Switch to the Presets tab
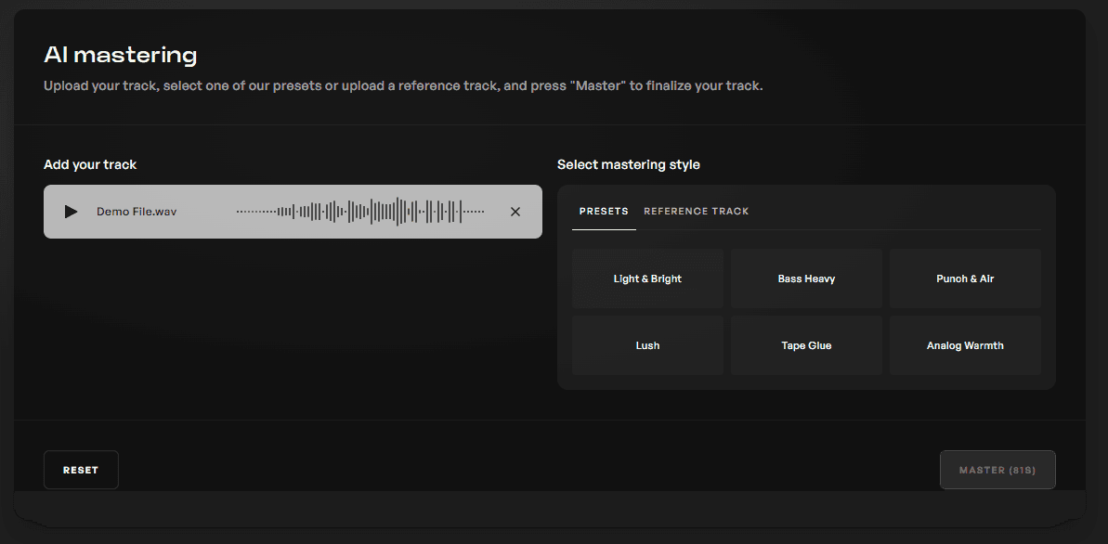The height and width of the screenshot is (544, 1108). [x=604, y=212]
